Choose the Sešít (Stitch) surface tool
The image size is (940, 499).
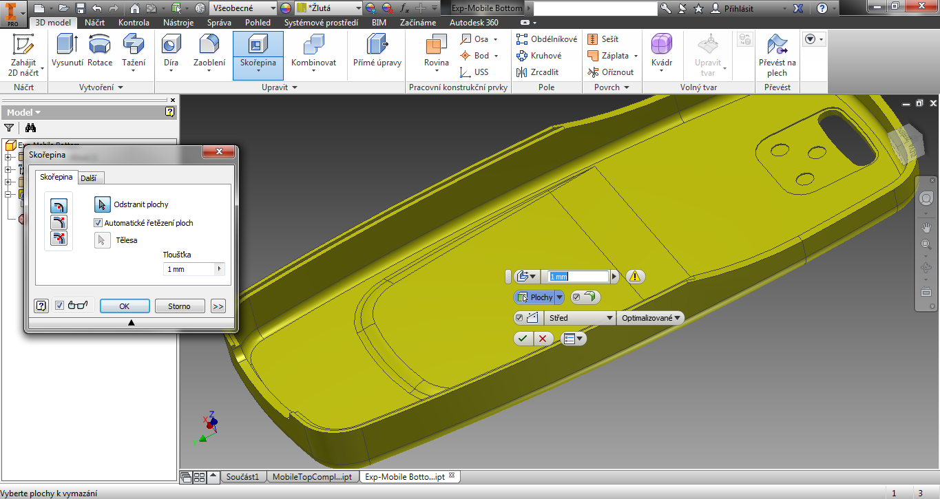coord(603,39)
